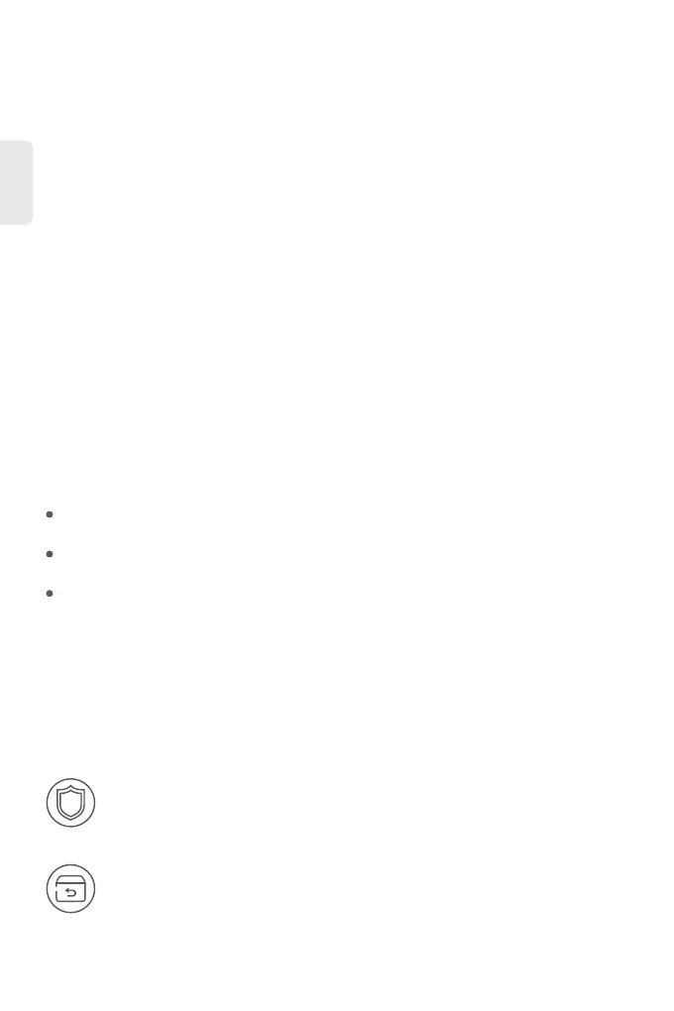Tap the circular protection shield badge

click(71, 803)
